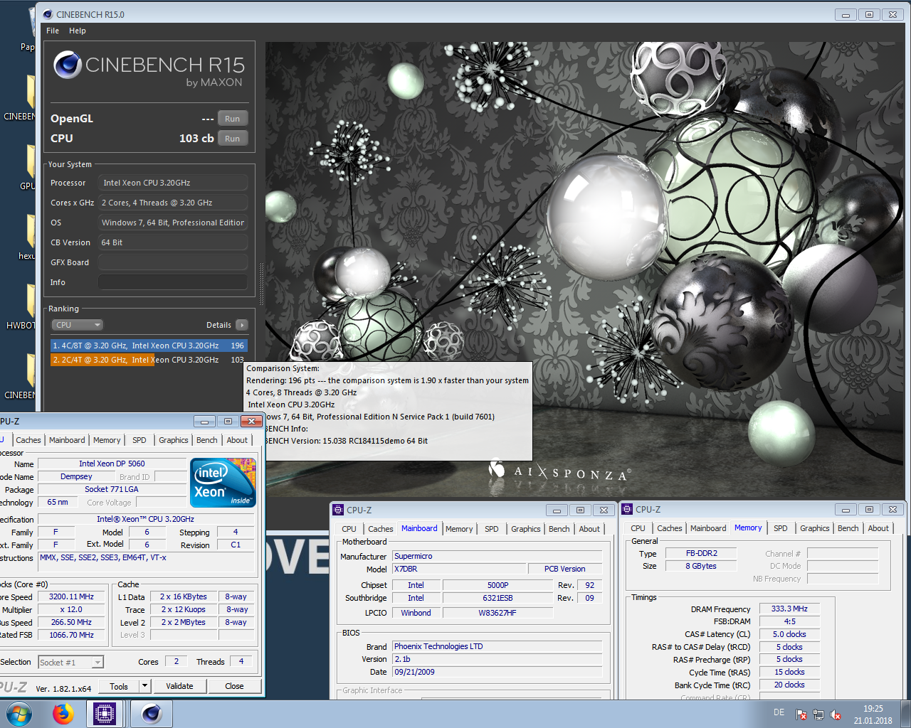911x728 pixels.
Task: Click the middle CPU-Z window title icon
Action: 339,510
